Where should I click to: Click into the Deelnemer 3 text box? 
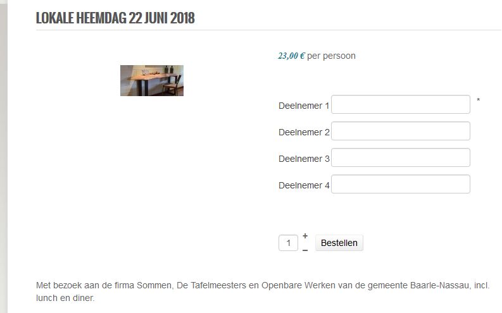coord(400,158)
